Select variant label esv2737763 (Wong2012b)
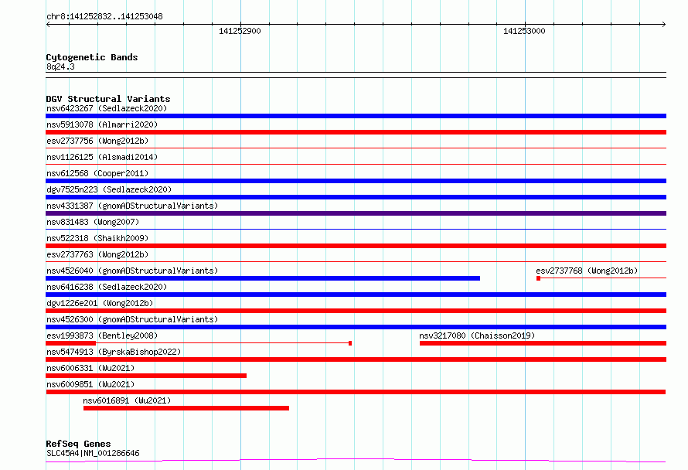 point(97,254)
